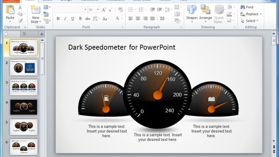
Task: Toggle underline formatting
Action: coord(73,18)
